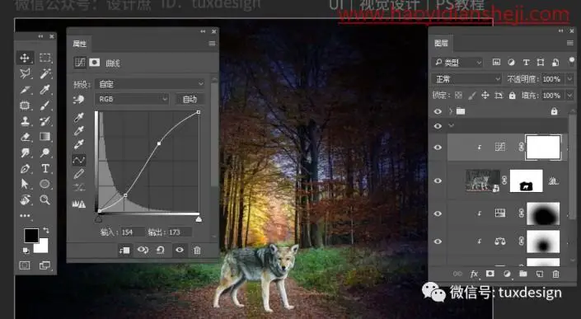Select the Type tool in toolbar
The image size is (581, 319).
(45, 169)
